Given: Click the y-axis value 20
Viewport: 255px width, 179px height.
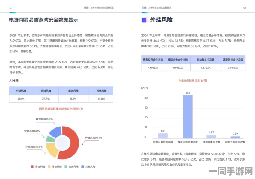Looking at the screenshot, I should coord(146,118).
